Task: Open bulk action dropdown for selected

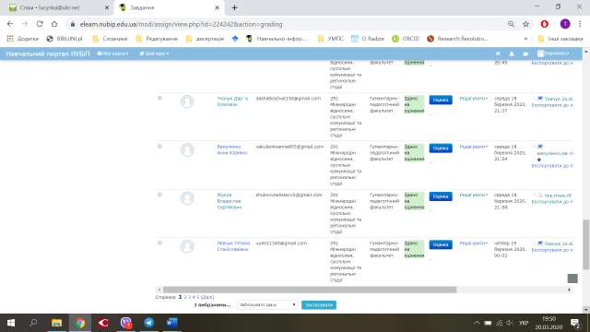Action: point(267,305)
